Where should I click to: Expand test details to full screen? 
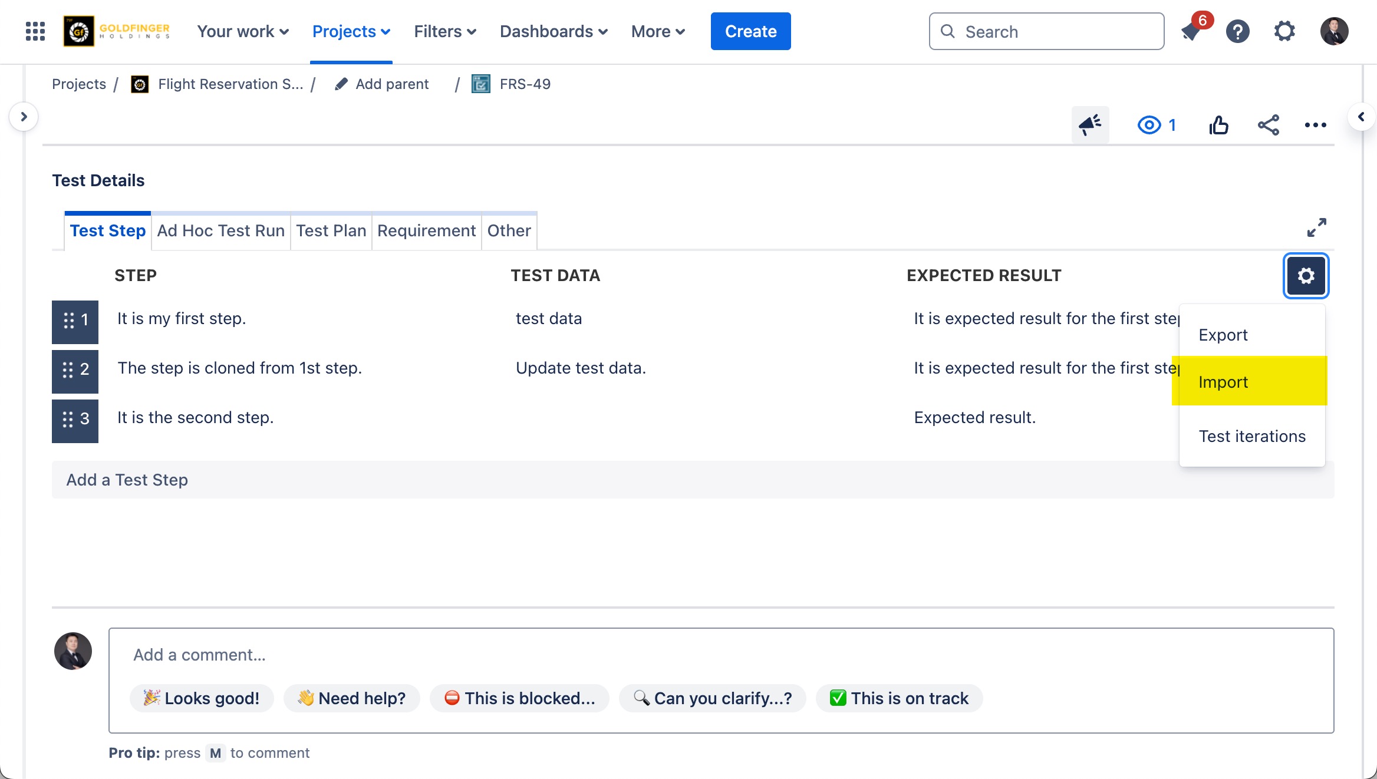(1316, 227)
